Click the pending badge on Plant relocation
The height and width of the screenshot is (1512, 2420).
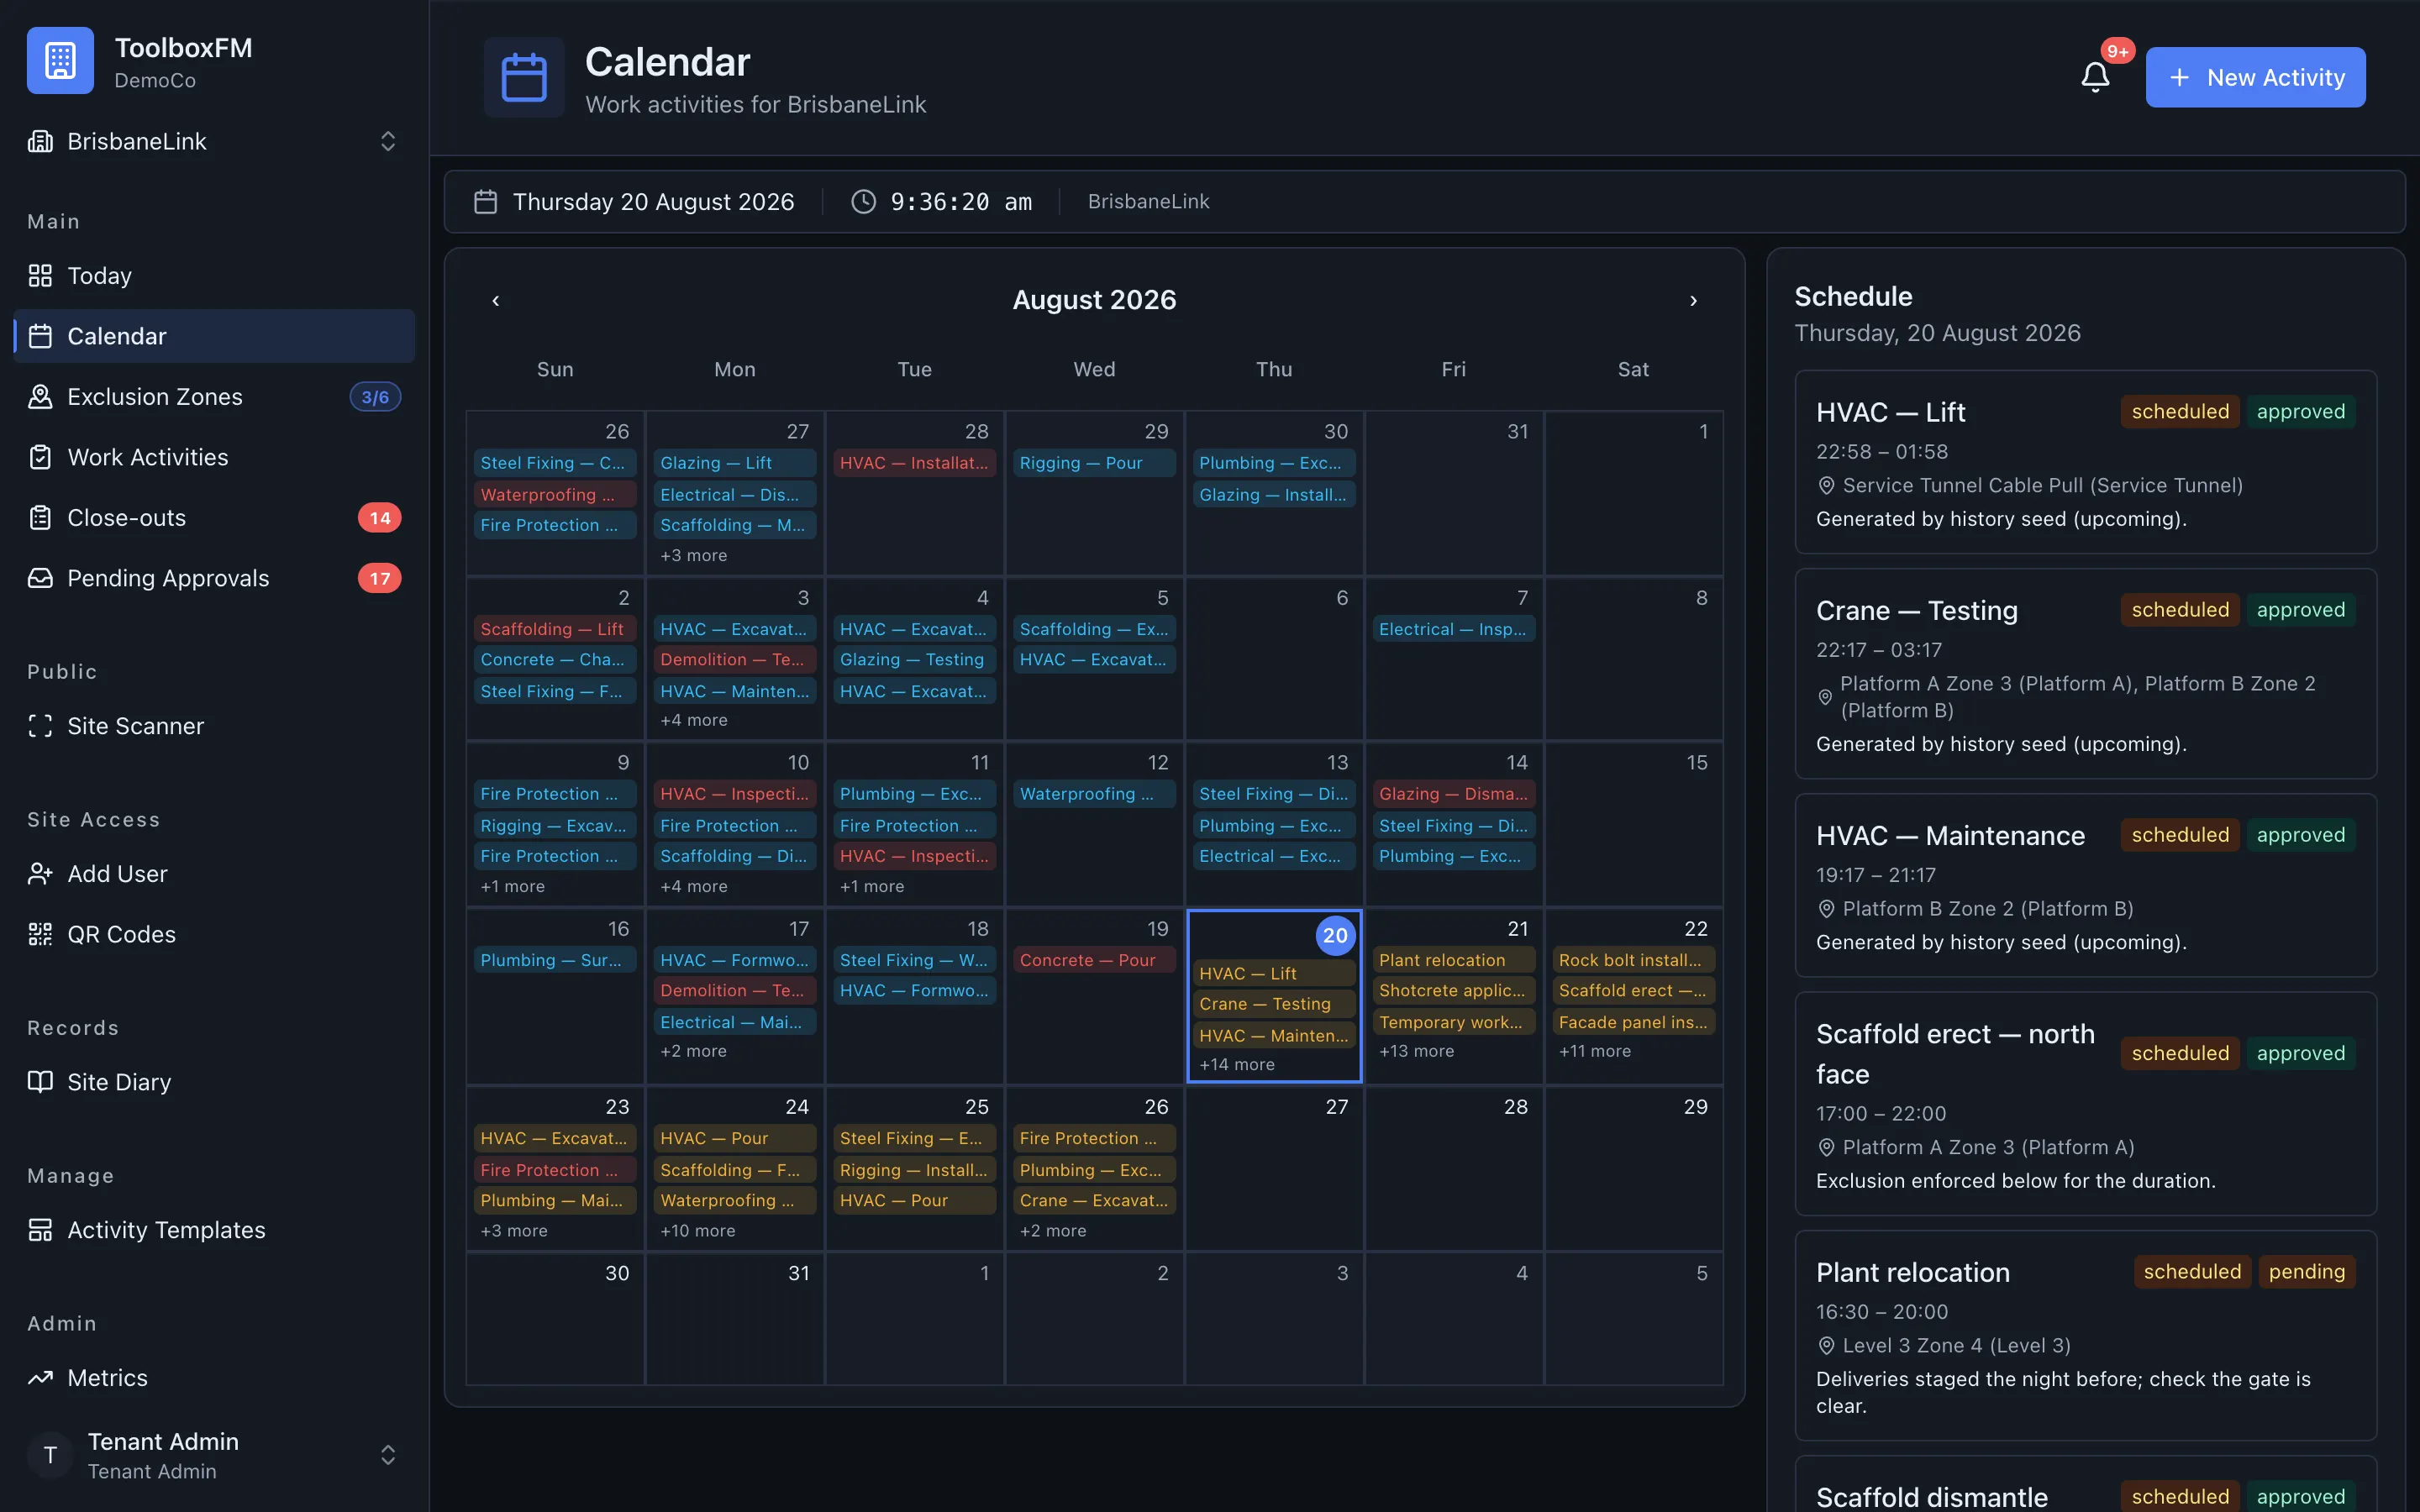coord(2306,1272)
